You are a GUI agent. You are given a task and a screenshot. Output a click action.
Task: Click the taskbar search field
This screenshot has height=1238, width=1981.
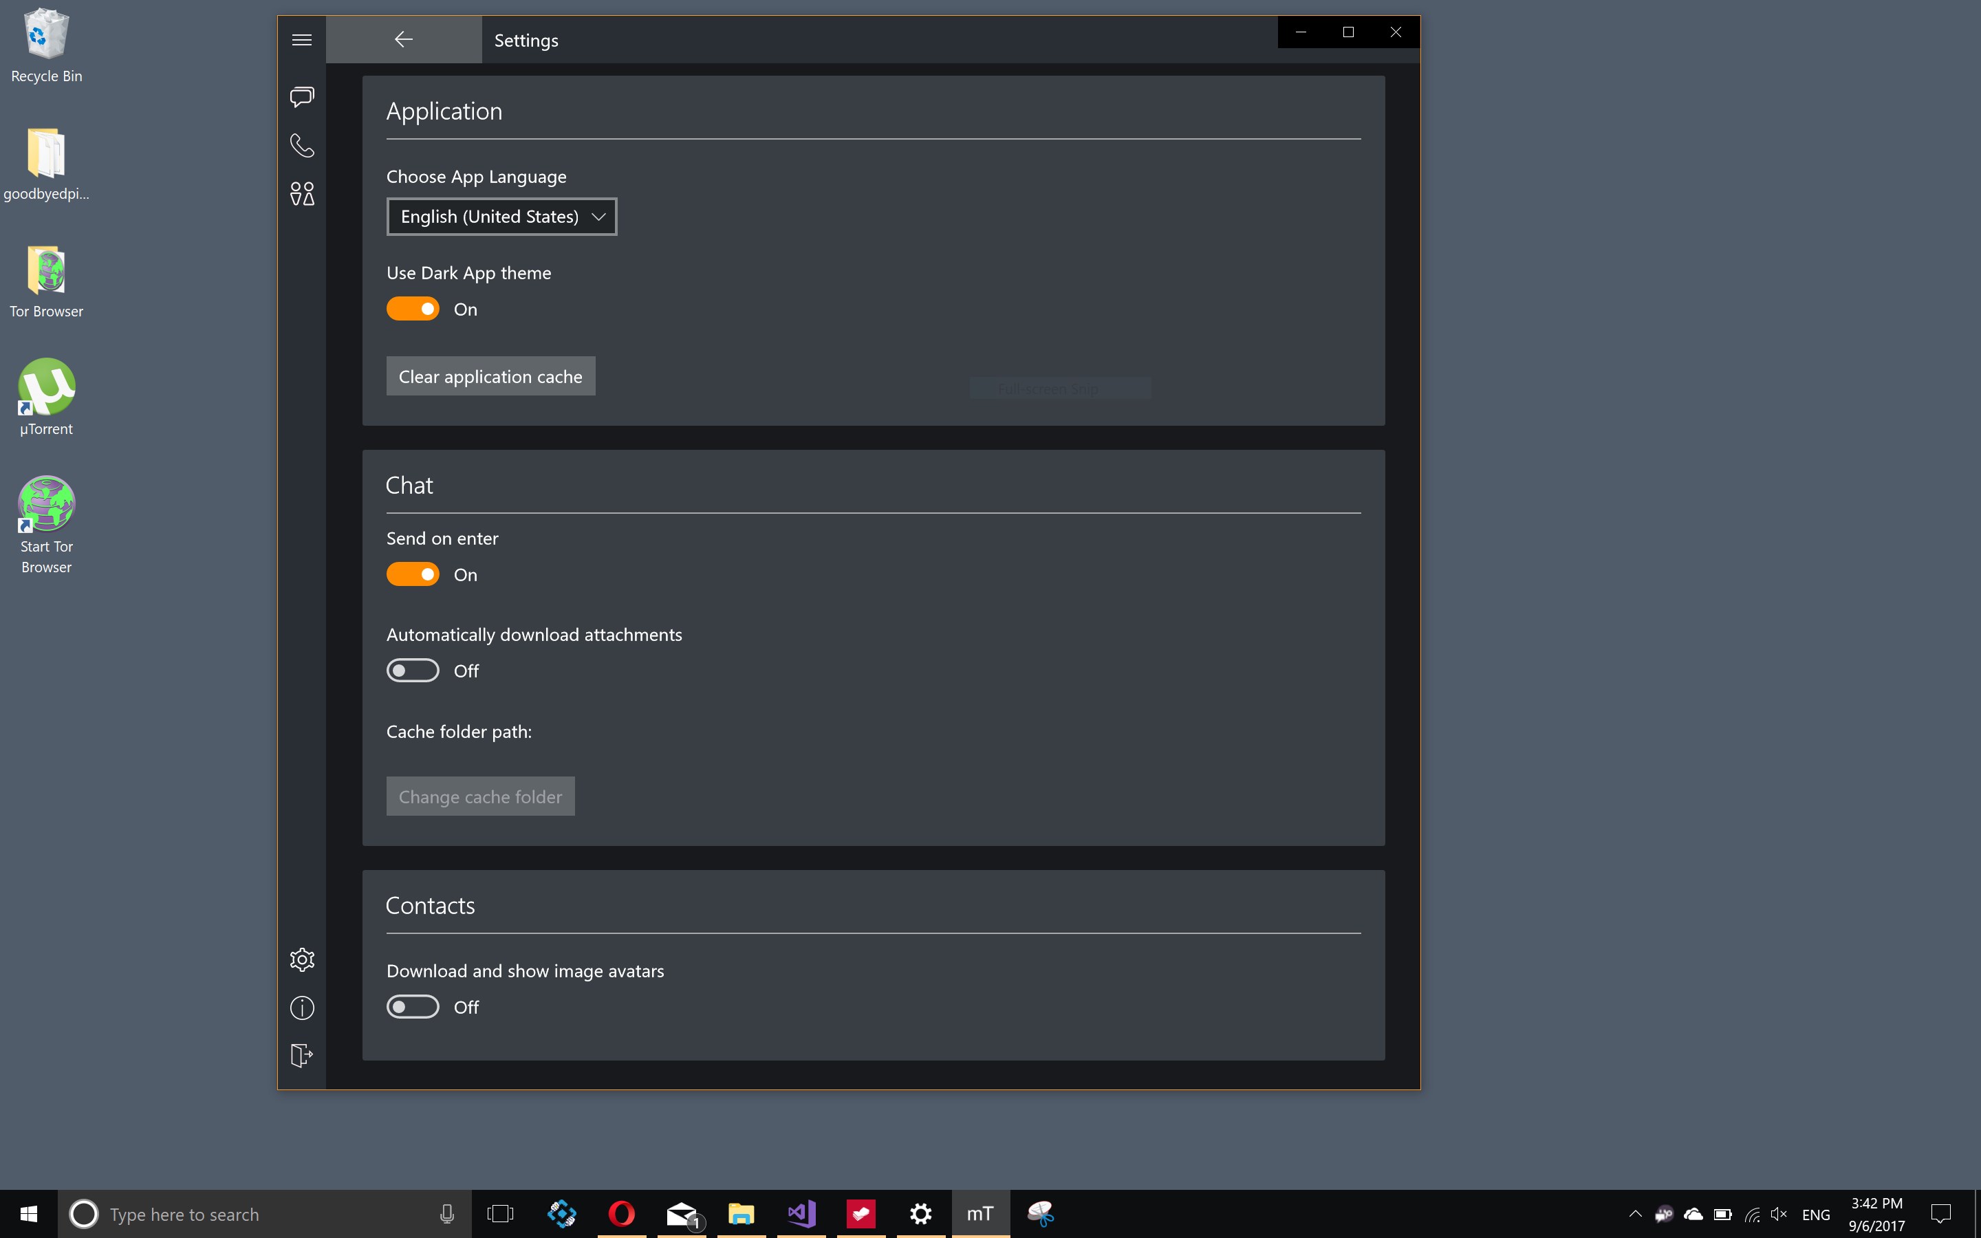(x=246, y=1214)
